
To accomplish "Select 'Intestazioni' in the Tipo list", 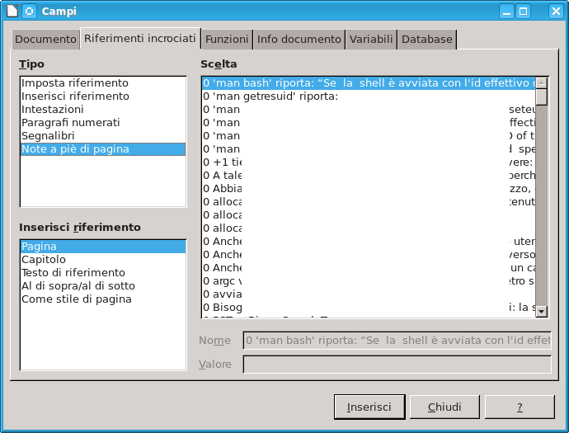I will tap(53, 110).
